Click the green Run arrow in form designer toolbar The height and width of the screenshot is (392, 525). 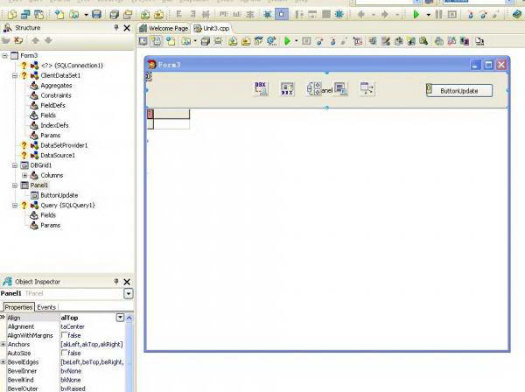(x=287, y=41)
